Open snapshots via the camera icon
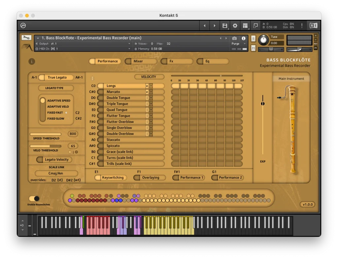338x259 pixels. click(234, 38)
